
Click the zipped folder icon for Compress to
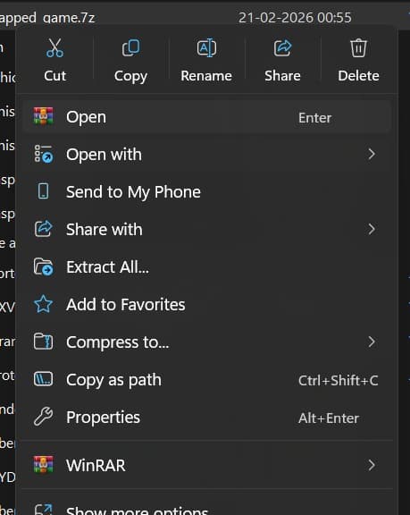coord(43,342)
